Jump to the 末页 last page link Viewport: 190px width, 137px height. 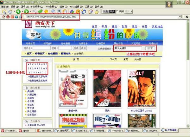(x=125, y=59)
